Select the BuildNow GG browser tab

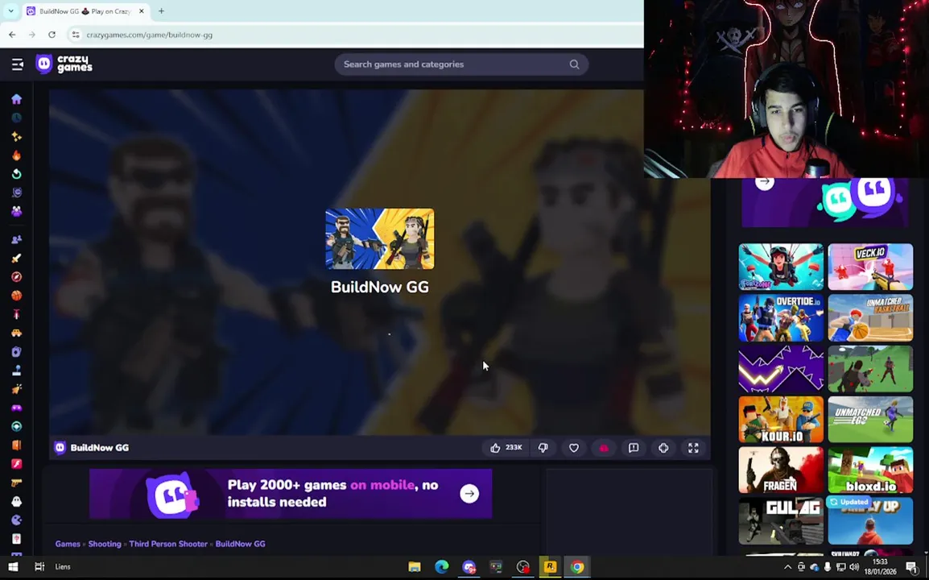85,11
